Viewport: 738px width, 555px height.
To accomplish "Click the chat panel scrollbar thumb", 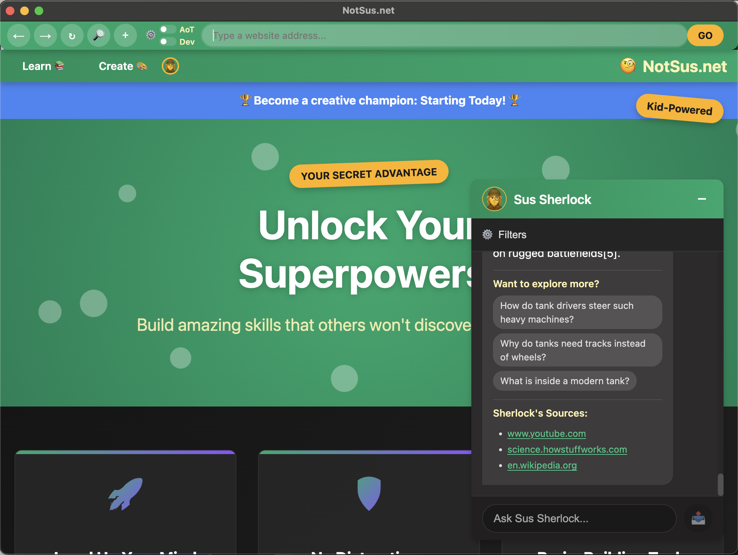I will pyautogui.click(x=720, y=484).
